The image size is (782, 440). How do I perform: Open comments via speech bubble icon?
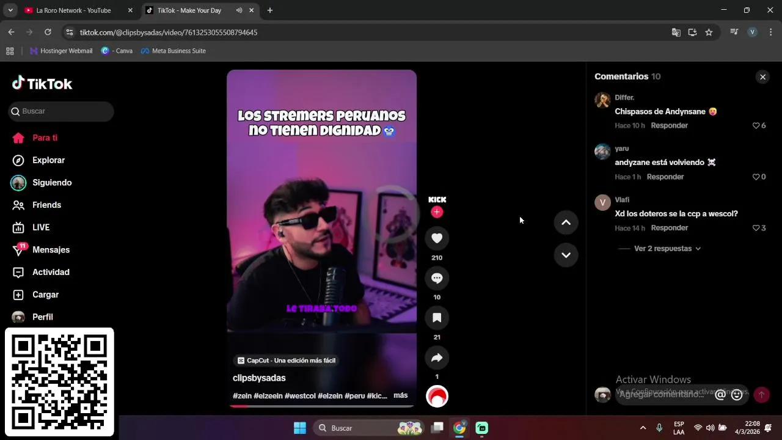[x=437, y=278]
